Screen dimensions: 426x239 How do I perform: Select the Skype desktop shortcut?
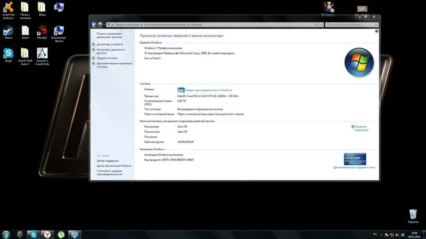tap(9, 55)
